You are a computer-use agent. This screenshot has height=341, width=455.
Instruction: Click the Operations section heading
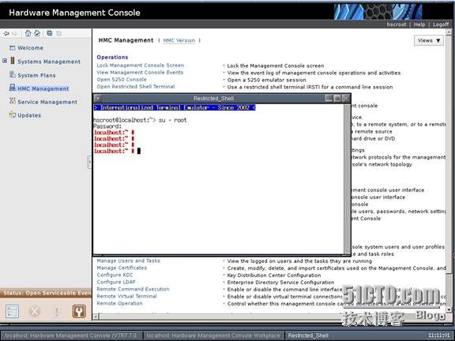[x=112, y=57]
